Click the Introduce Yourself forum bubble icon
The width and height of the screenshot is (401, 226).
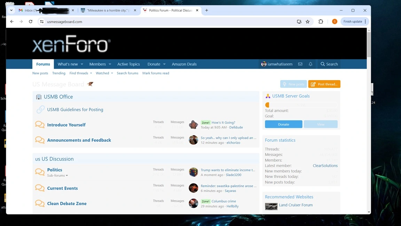coord(40,125)
